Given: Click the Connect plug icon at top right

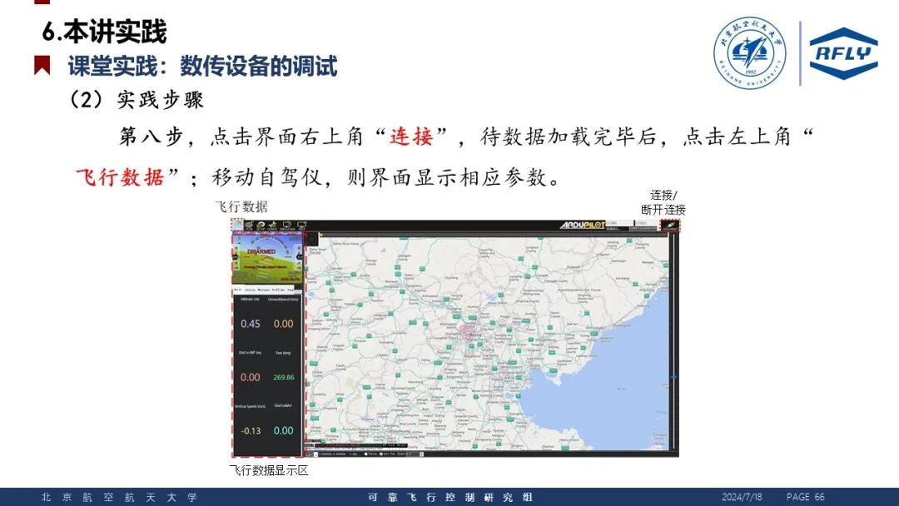Looking at the screenshot, I should [x=670, y=225].
